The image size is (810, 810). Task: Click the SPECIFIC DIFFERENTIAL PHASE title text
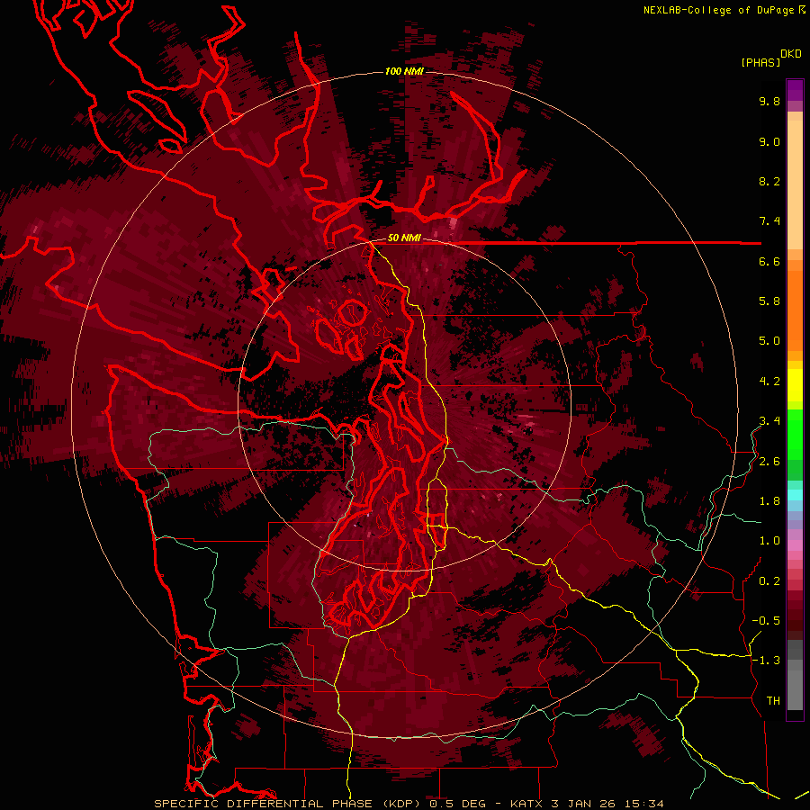coord(263,804)
